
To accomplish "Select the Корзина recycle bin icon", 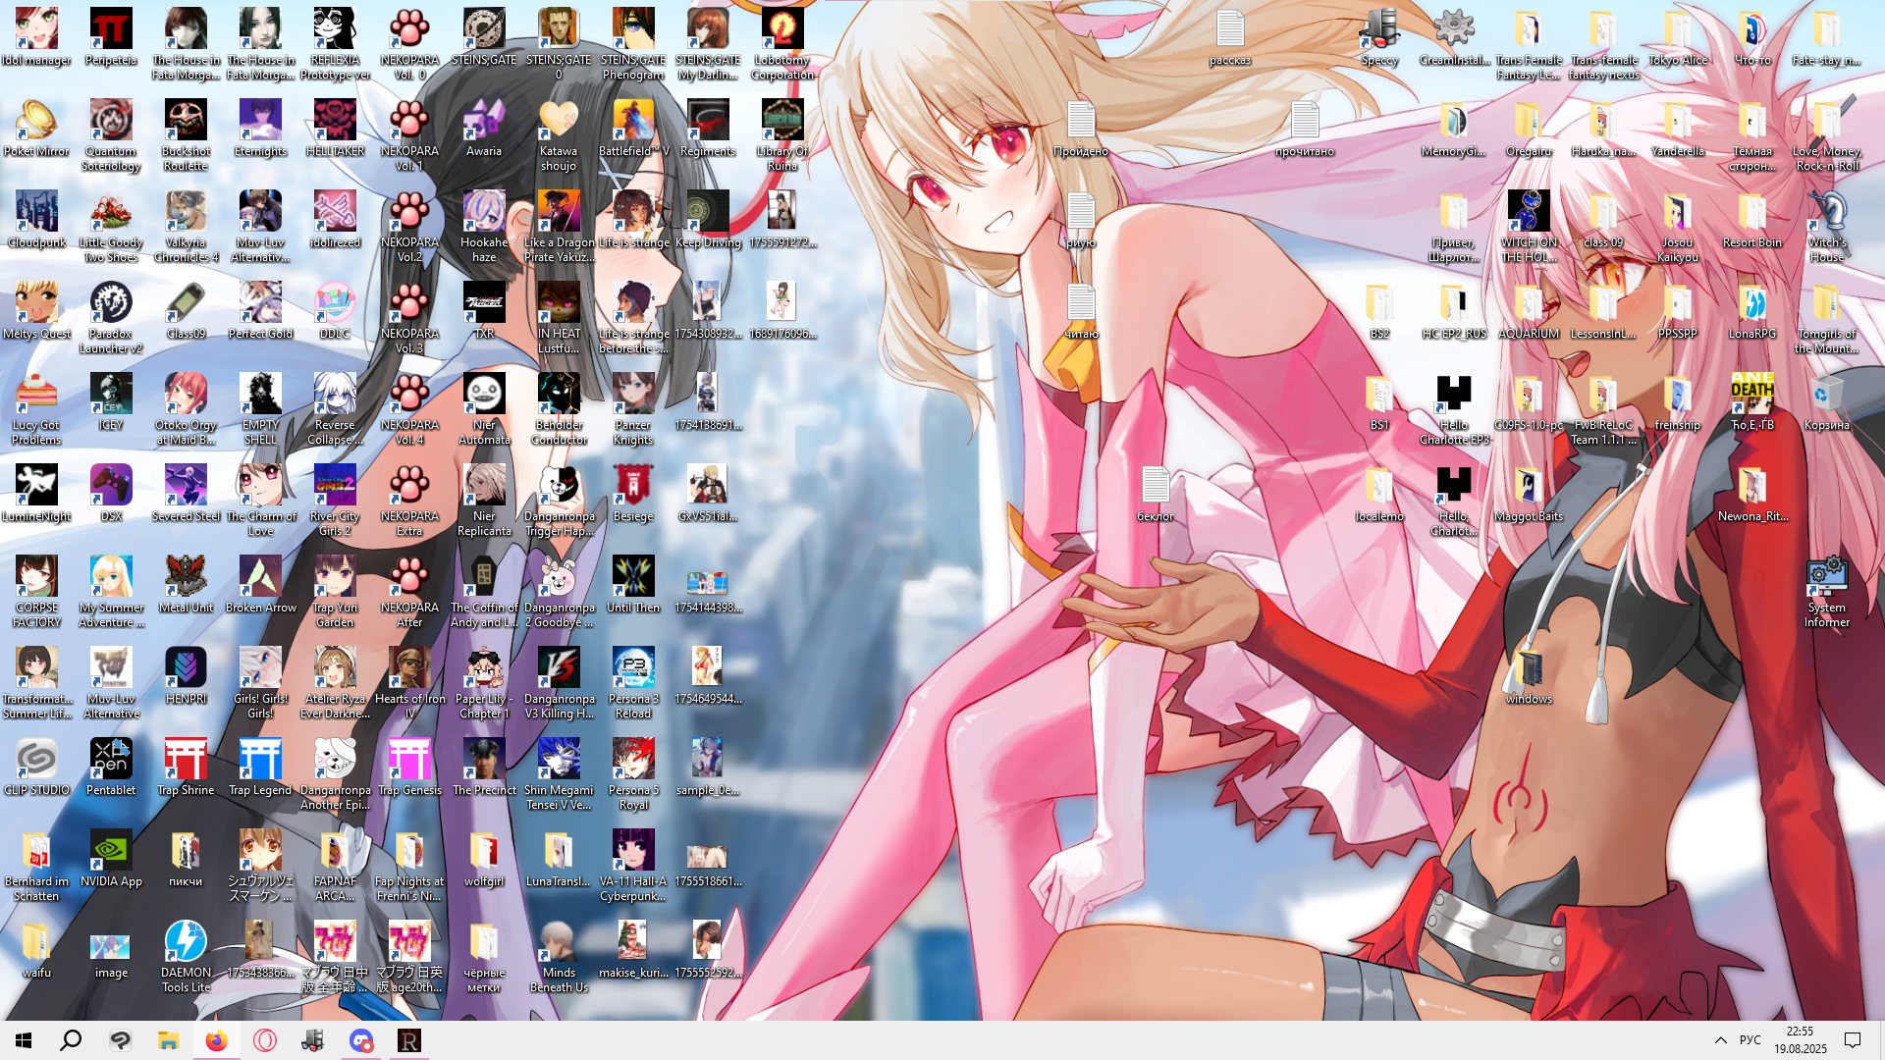I will [1826, 396].
